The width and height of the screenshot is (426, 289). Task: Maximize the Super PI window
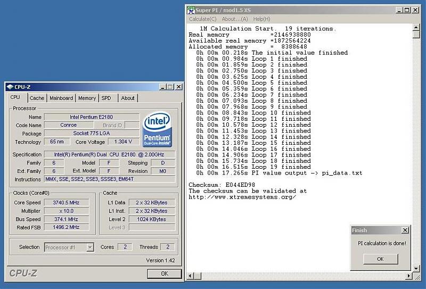(x=407, y=10)
